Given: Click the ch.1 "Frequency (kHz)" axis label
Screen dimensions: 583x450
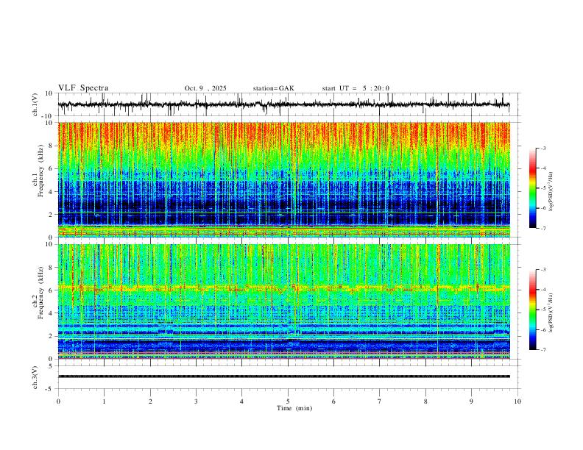Looking at the screenshot, I should [40, 171].
